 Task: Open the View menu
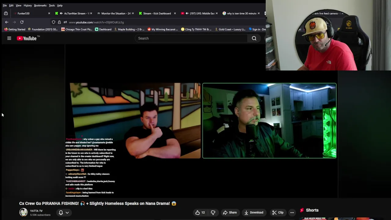pyautogui.click(x=19, y=5)
